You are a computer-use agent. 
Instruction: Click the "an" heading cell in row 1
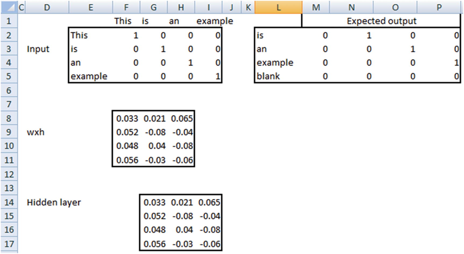174,21
